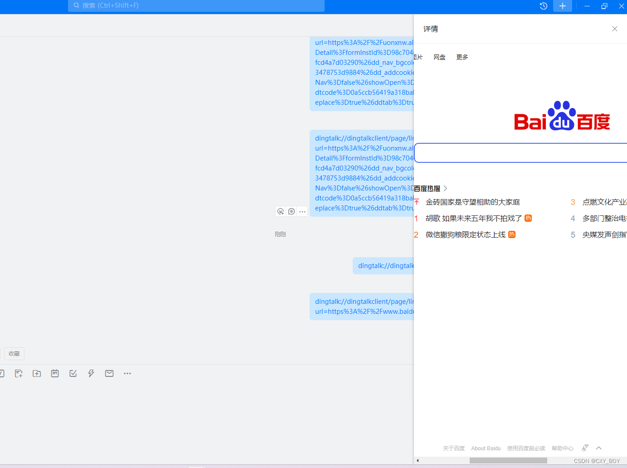Click the to-do checkbox icon in chat toolbar
The height and width of the screenshot is (468, 627).
tap(73, 373)
